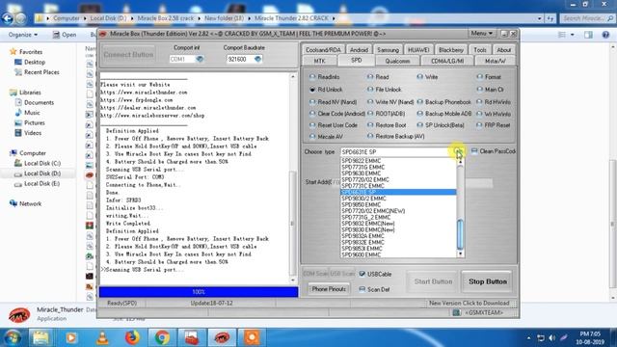The height and width of the screenshot is (347, 617).
Task: Click the GSMXTEAM status bar icon
Action: tap(456, 312)
